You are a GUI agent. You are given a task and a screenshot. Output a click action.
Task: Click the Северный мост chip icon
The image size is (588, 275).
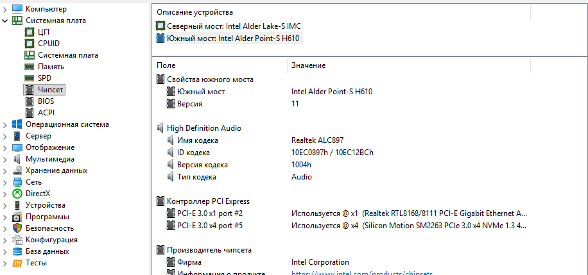(x=160, y=26)
